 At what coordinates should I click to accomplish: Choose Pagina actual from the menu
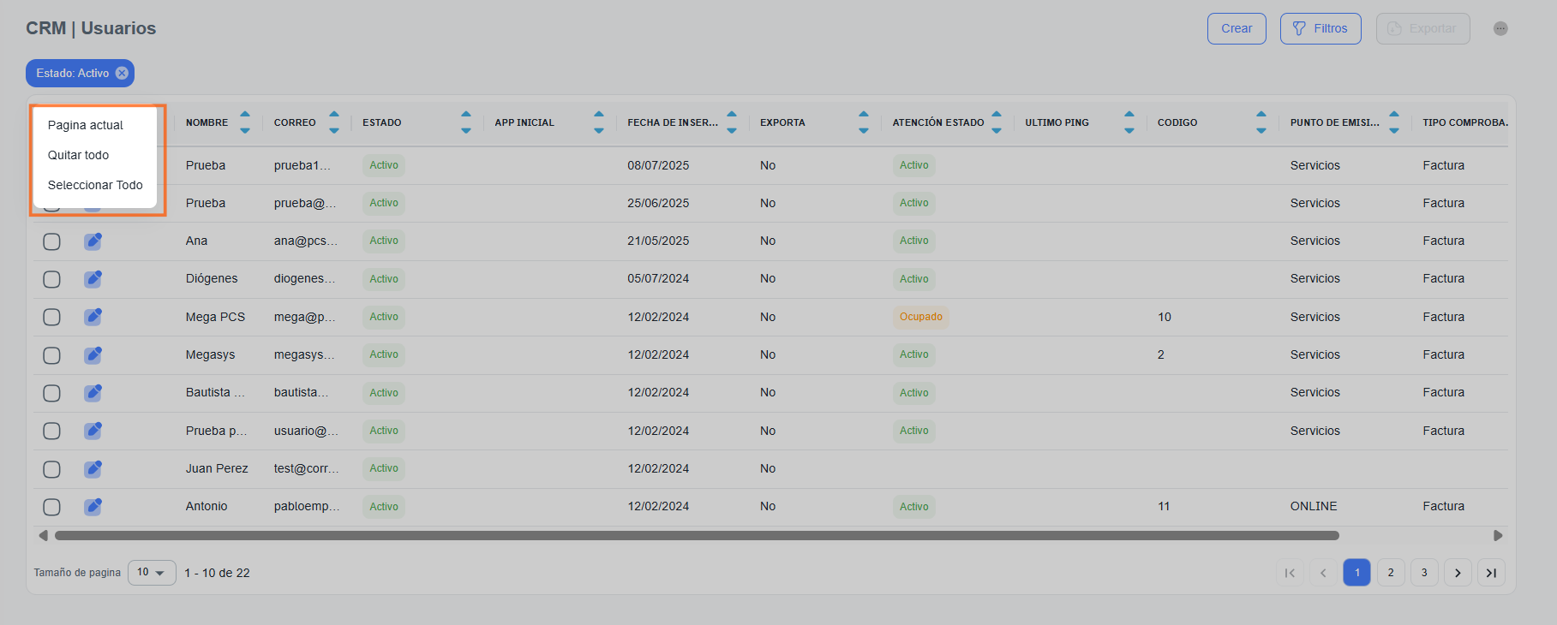click(x=86, y=125)
